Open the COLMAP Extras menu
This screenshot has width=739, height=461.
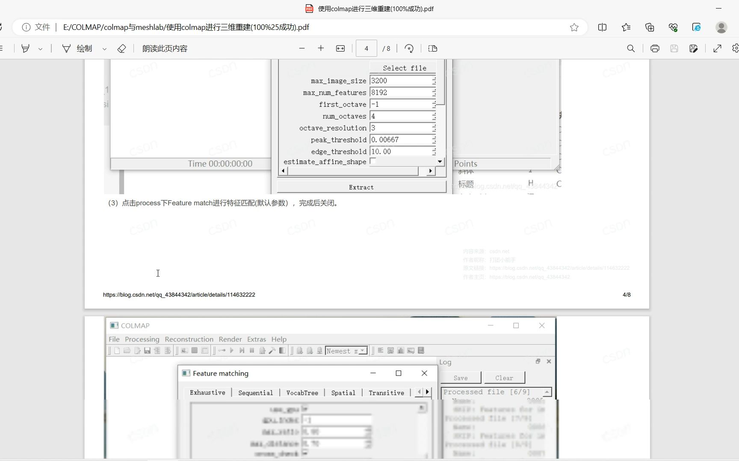pos(257,339)
